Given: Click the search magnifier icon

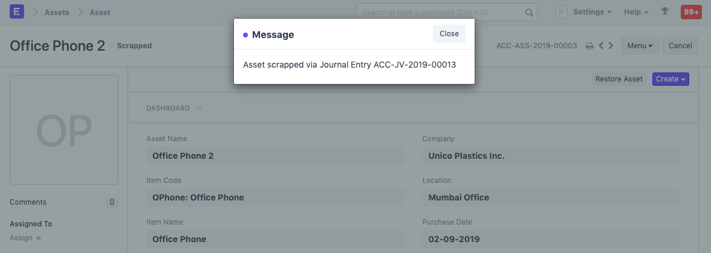Looking at the screenshot, I should pos(528,12).
